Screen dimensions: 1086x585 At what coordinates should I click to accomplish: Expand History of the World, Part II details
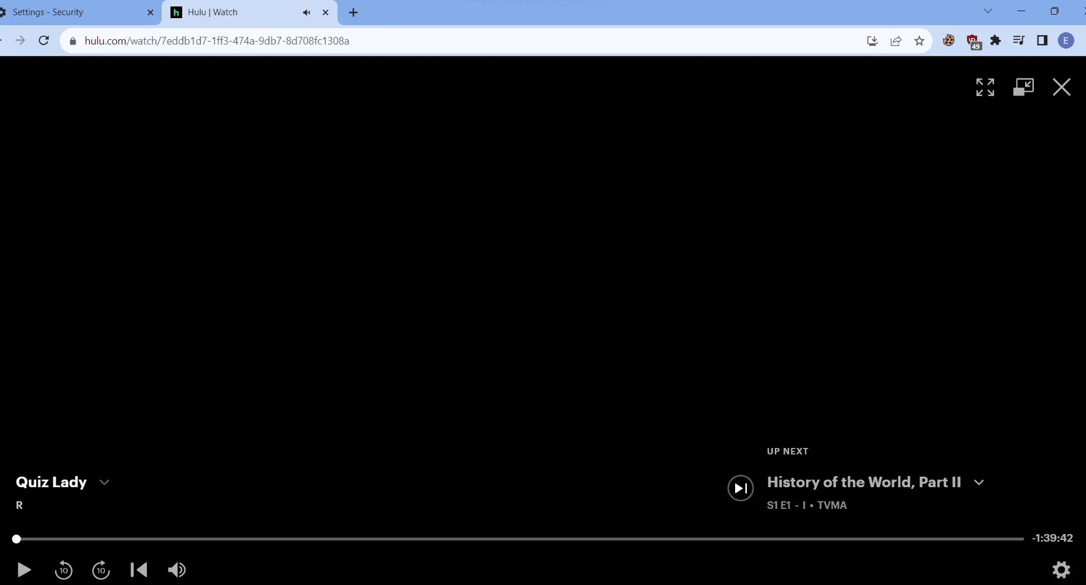pyautogui.click(x=979, y=483)
